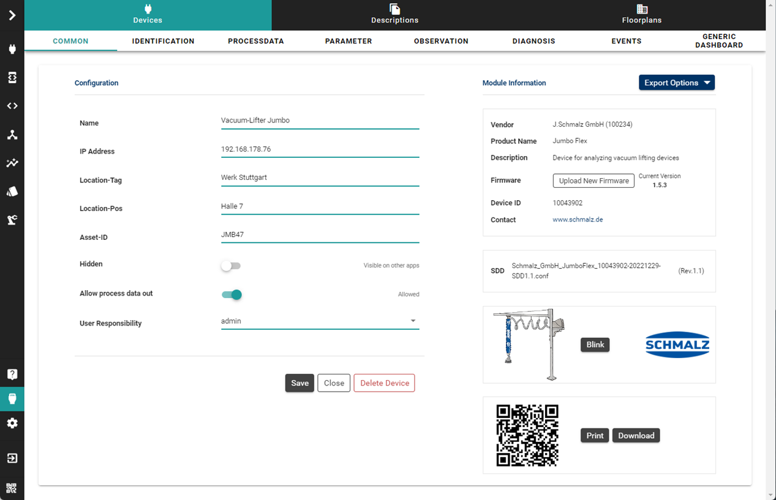Viewport: 776px width, 500px height.
Task: Expand the Export Options dropdown
Action: pos(676,83)
